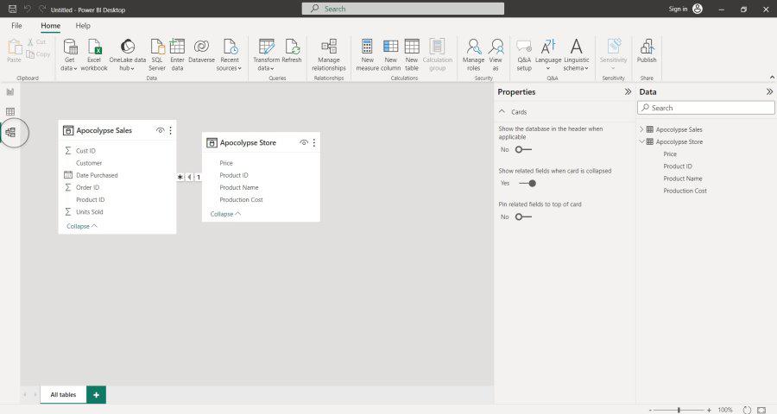Viewport: 777px width, 414px height.
Task: Create a New table
Action: pyautogui.click(x=412, y=54)
